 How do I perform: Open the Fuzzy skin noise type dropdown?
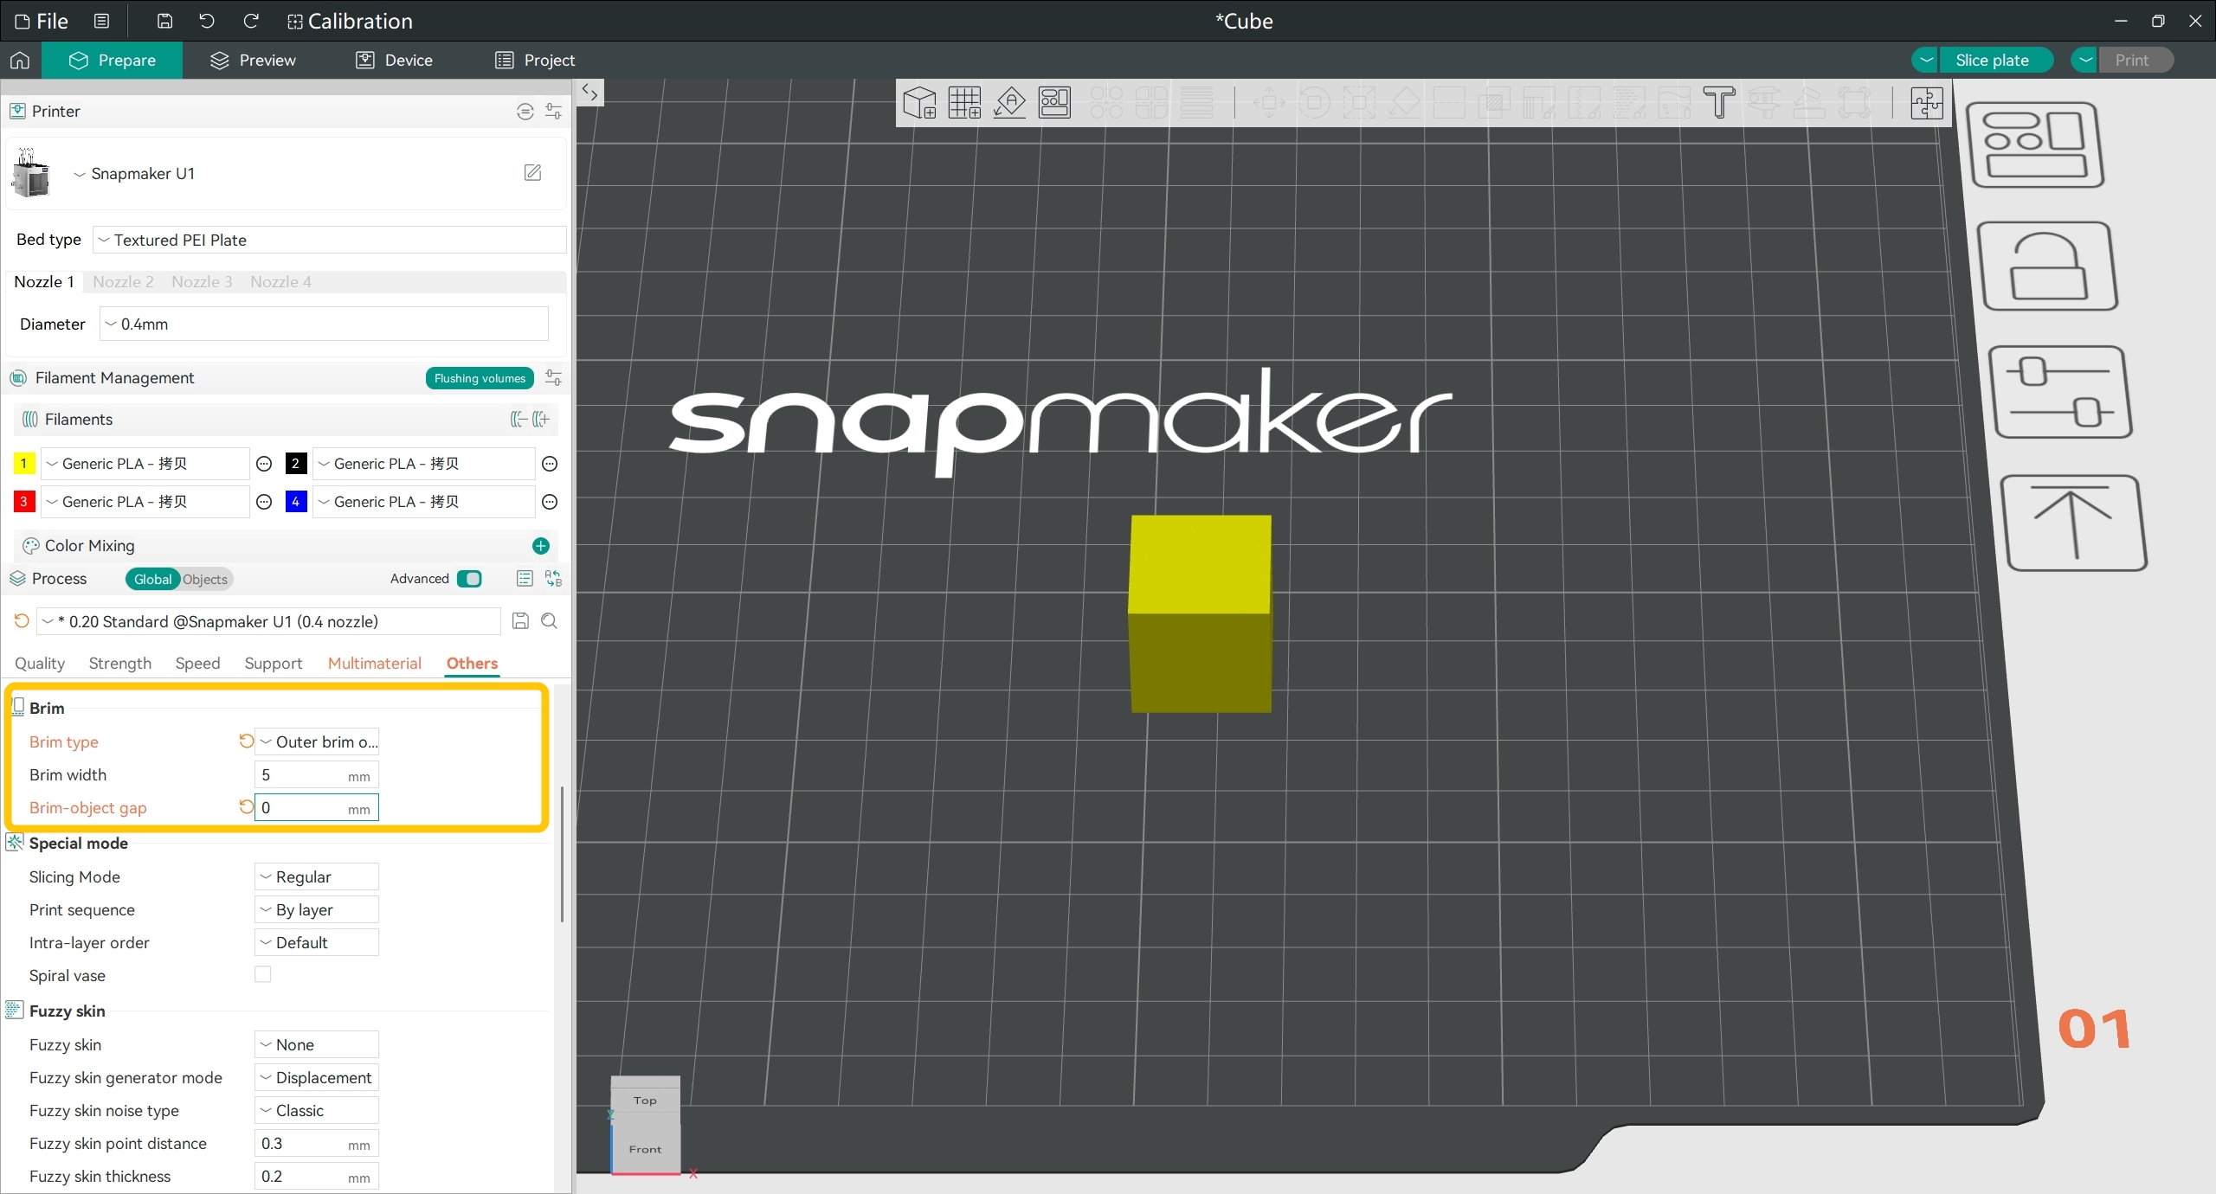pos(317,1111)
